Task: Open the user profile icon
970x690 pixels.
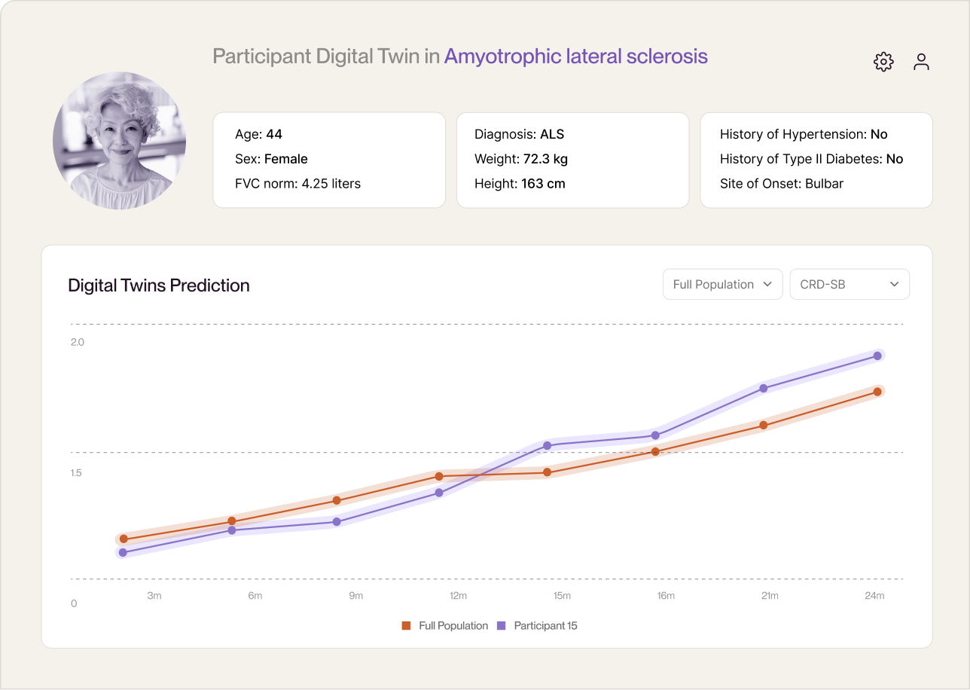Action: pyautogui.click(x=921, y=62)
